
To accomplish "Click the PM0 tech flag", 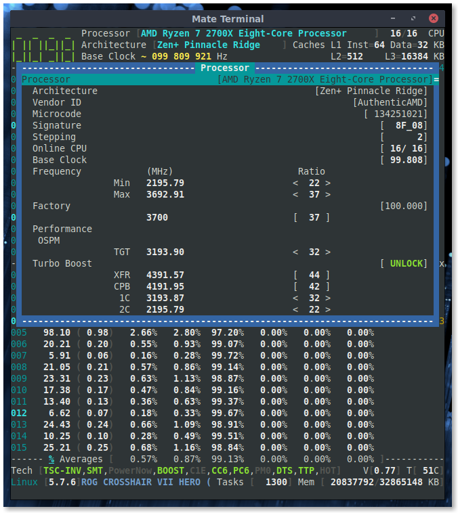I will click(262, 471).
